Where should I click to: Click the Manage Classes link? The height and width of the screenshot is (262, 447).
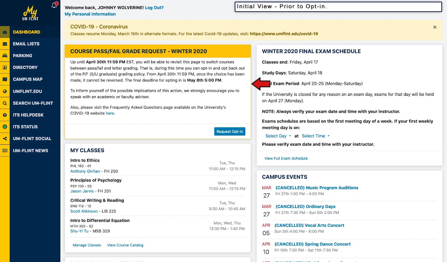click(87, 245)
